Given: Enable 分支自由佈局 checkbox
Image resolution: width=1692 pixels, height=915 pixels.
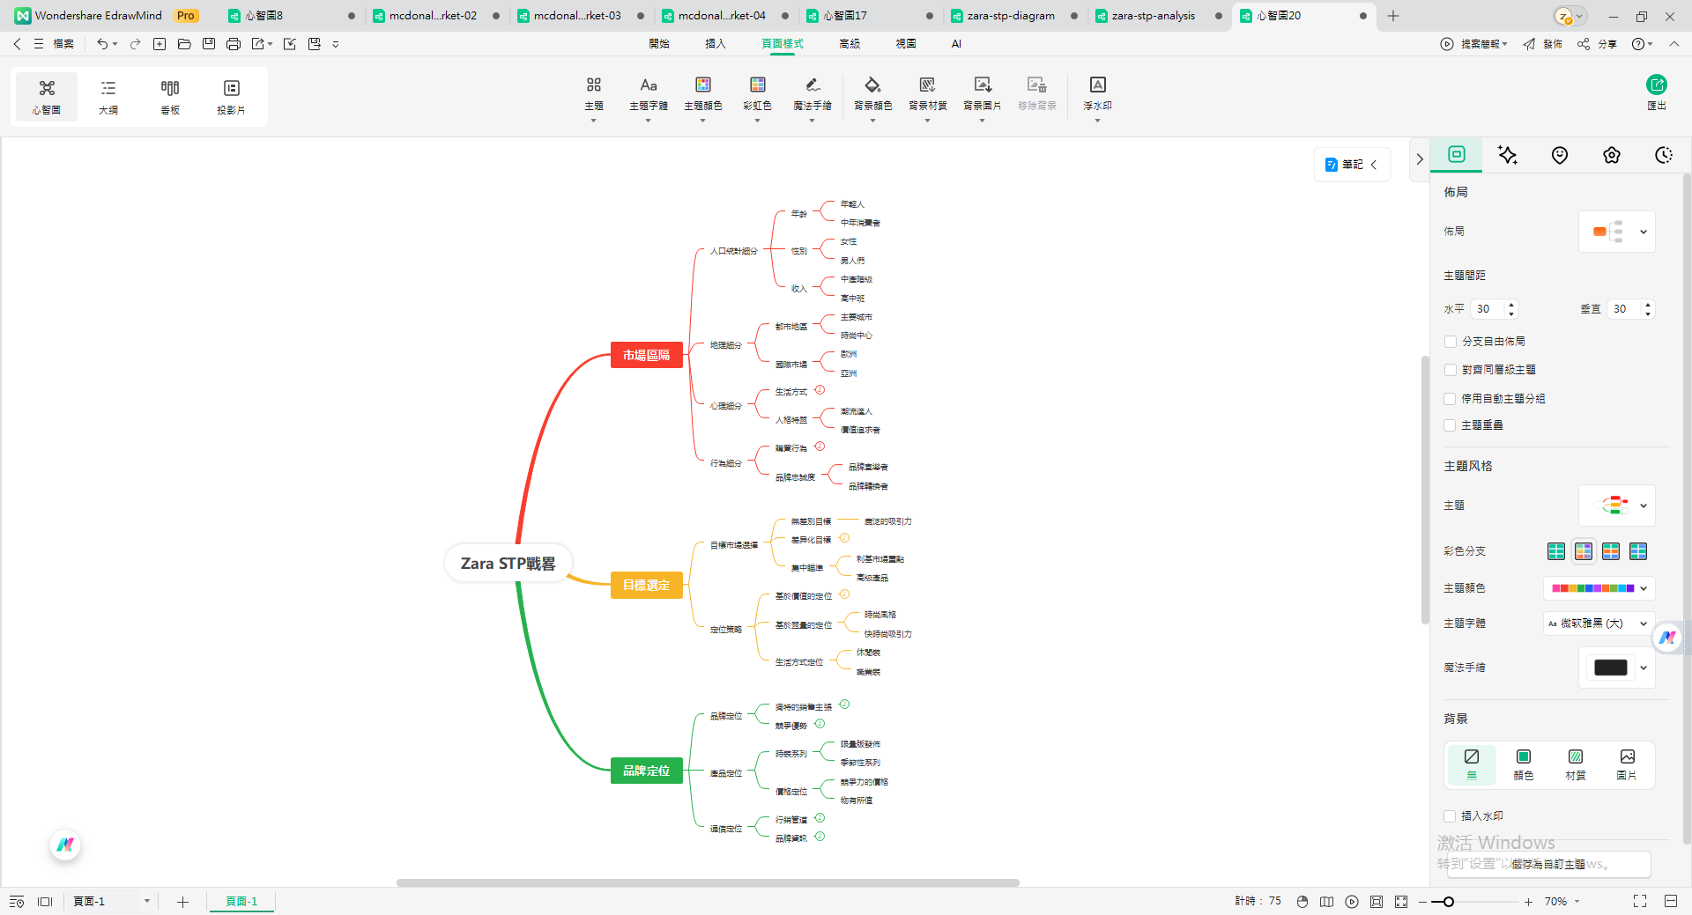Looking at the screenshot, I should (1451, 342).
